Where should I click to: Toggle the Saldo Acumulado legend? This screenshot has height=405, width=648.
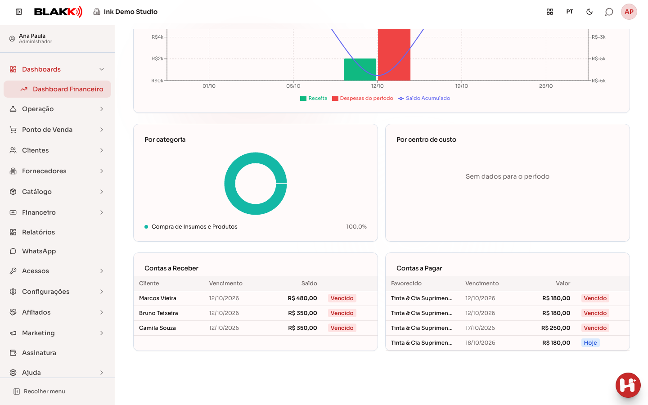coord(424,98)
